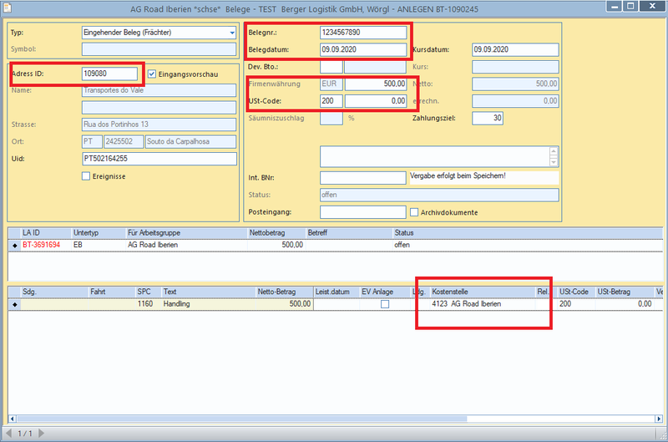Edit the Firmenwährung amount 500,00 field
Viewport: 668px width, 442px height.
tap(375, 84)
